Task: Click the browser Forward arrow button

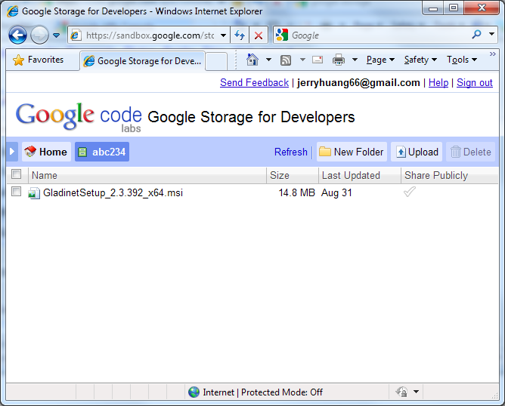Action: 39,35
